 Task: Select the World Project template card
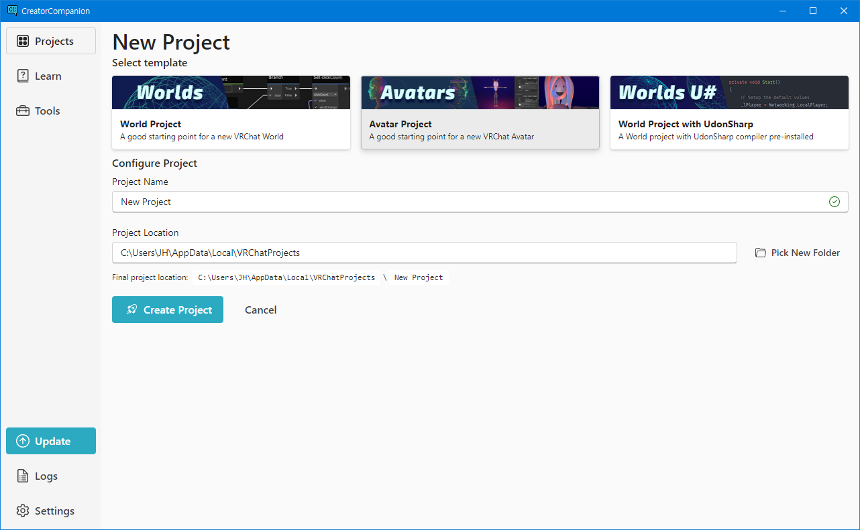(x=231, y=112)
